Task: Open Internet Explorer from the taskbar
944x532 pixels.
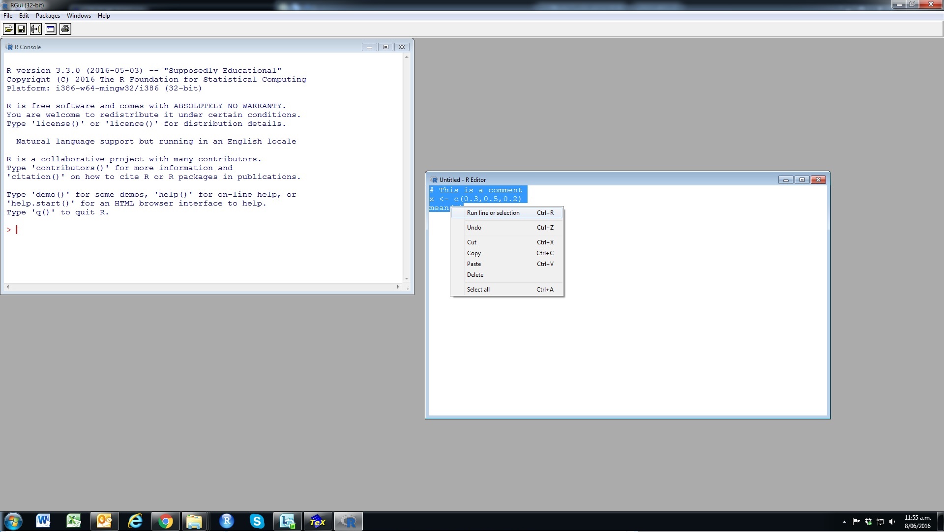Action: [135, 521]
